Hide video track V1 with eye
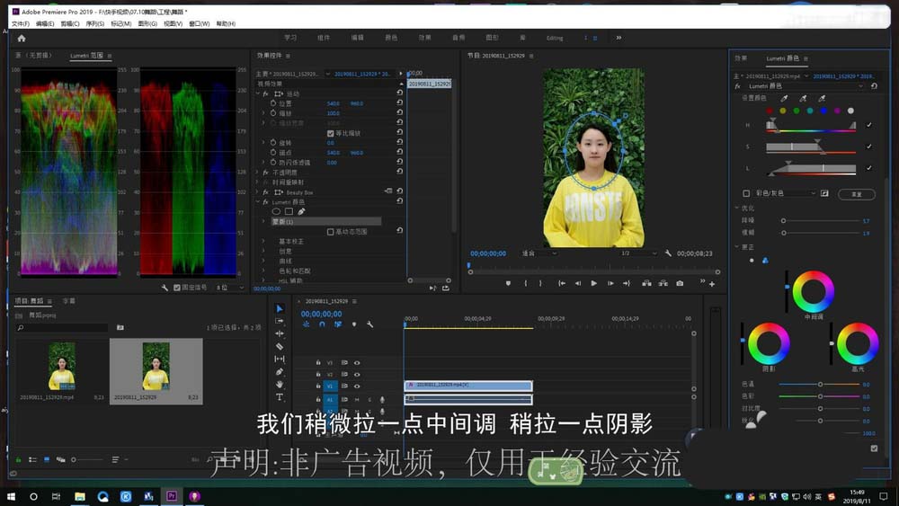Viewport: 899px width, 506px height. pos(357,386)
